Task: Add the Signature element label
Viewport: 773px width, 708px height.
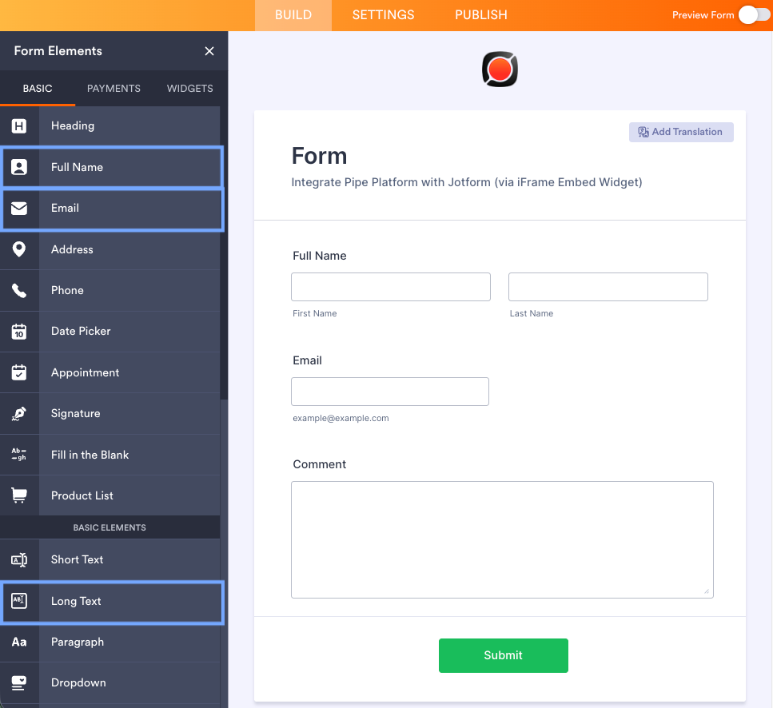Action: coord(75,414)
